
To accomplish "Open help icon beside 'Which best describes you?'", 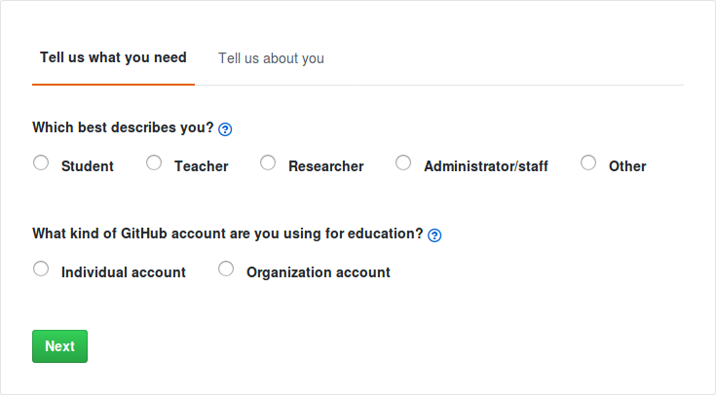I will pos(225,128).
